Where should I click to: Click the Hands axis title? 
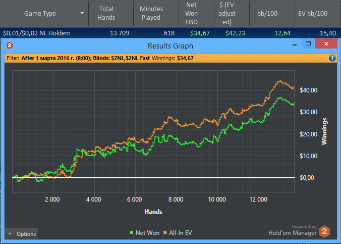pyautogui.click(x=153, y=212)
